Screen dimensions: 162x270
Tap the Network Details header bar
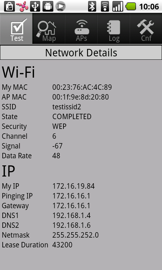point(81,53)
